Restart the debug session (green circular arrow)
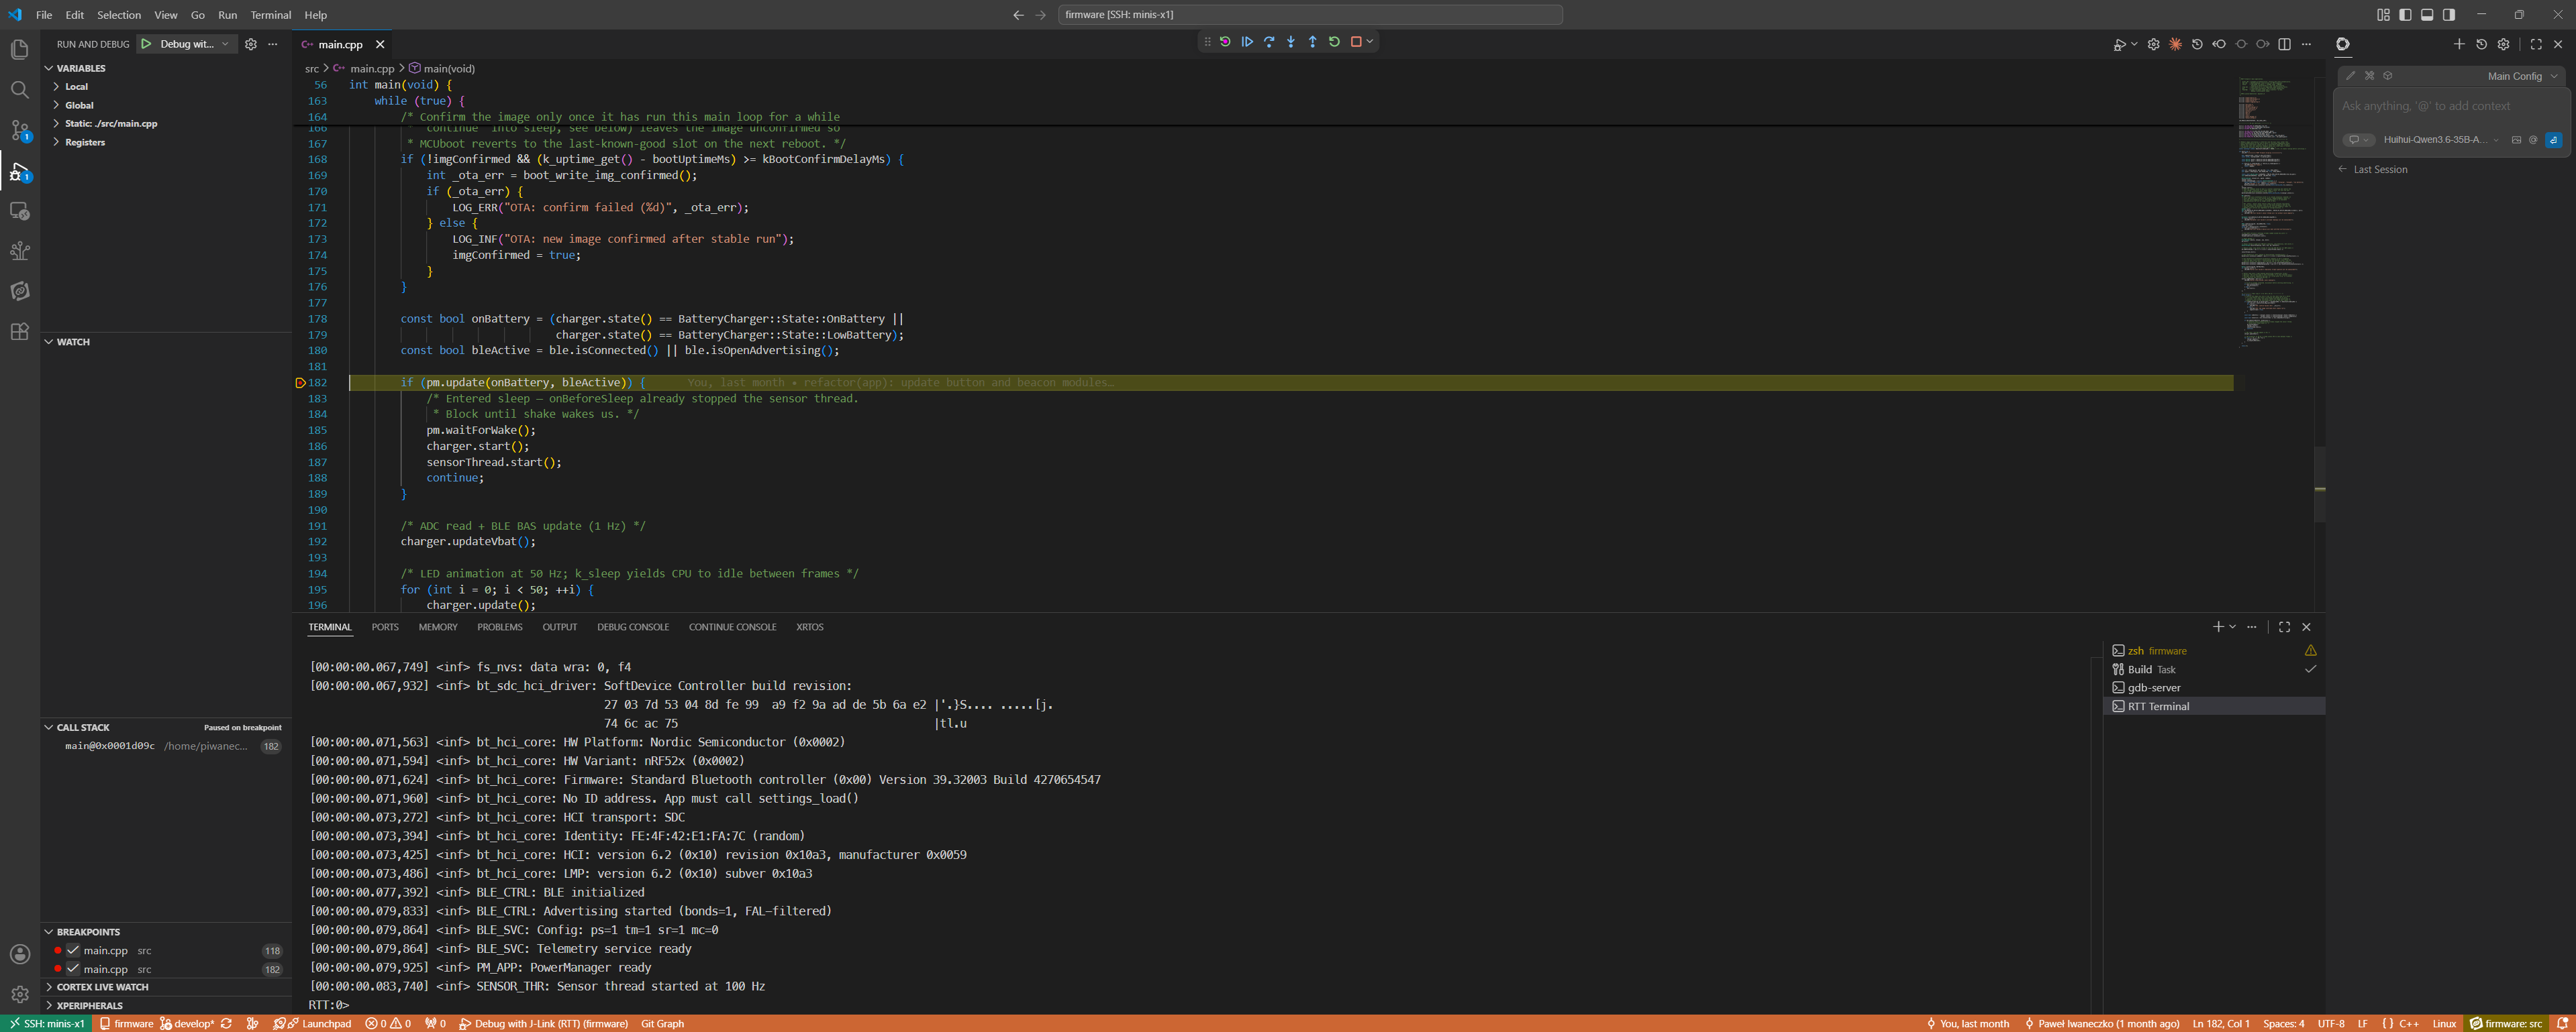This screenshot has width=2576, height=1032. coord(1334,42)
